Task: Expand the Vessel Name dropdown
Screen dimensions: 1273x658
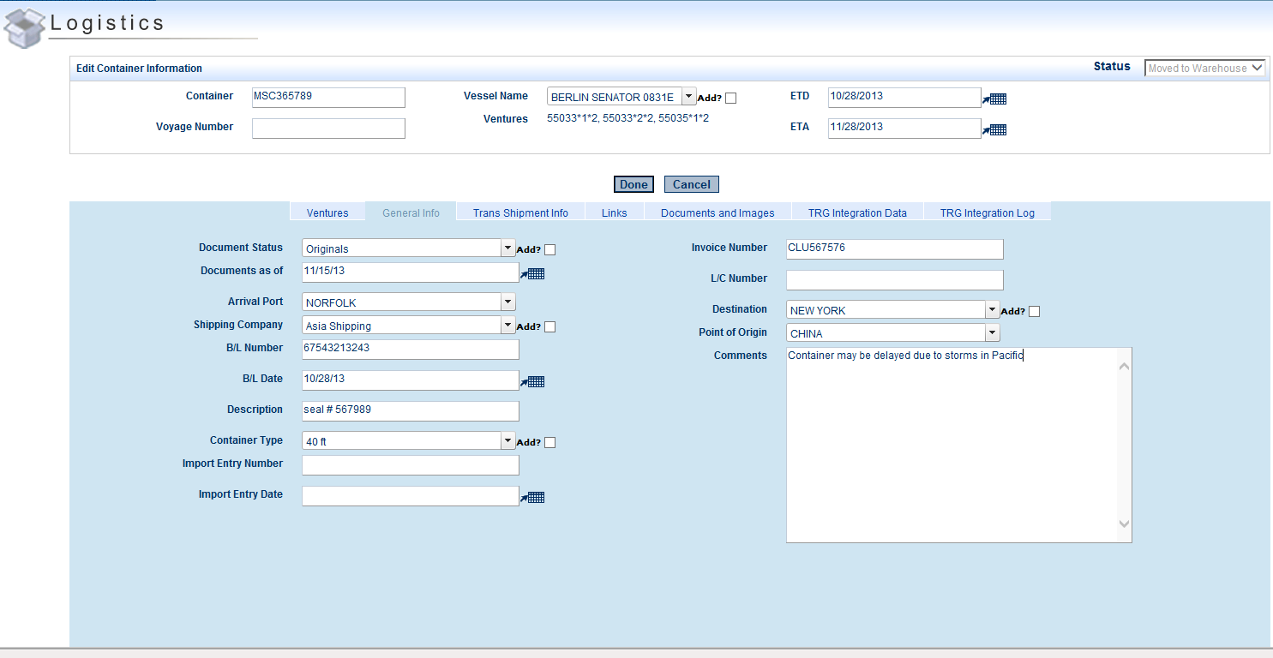Action: pyautogui.click(x=689, y=97)
